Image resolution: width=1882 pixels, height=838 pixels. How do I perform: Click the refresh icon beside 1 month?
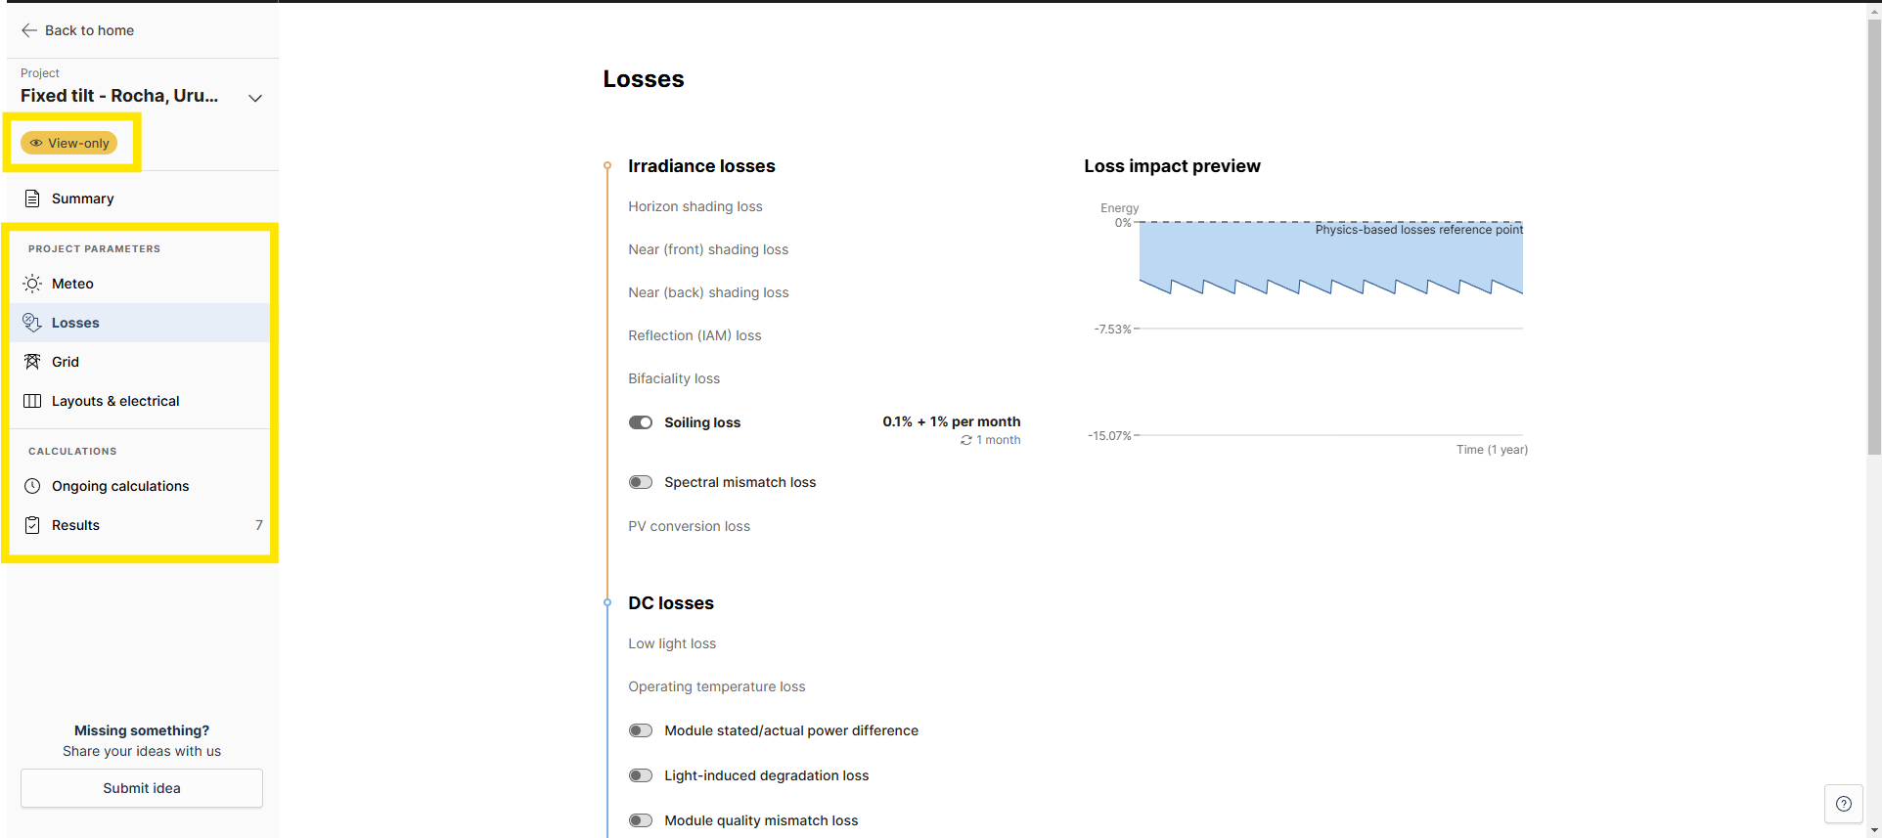coord(966,440)
